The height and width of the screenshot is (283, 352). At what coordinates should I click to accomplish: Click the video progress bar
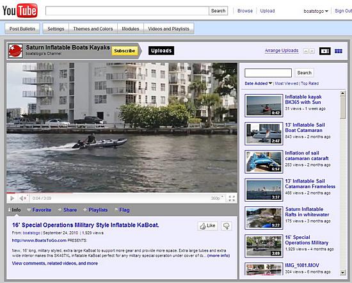[x=122, y=193]
